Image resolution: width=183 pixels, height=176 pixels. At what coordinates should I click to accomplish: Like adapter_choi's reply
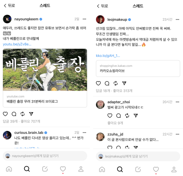click(110, 115)
